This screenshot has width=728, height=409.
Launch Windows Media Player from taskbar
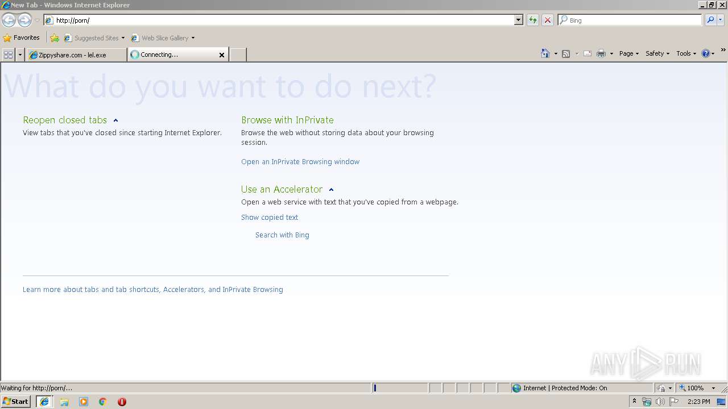pos(84,402)
